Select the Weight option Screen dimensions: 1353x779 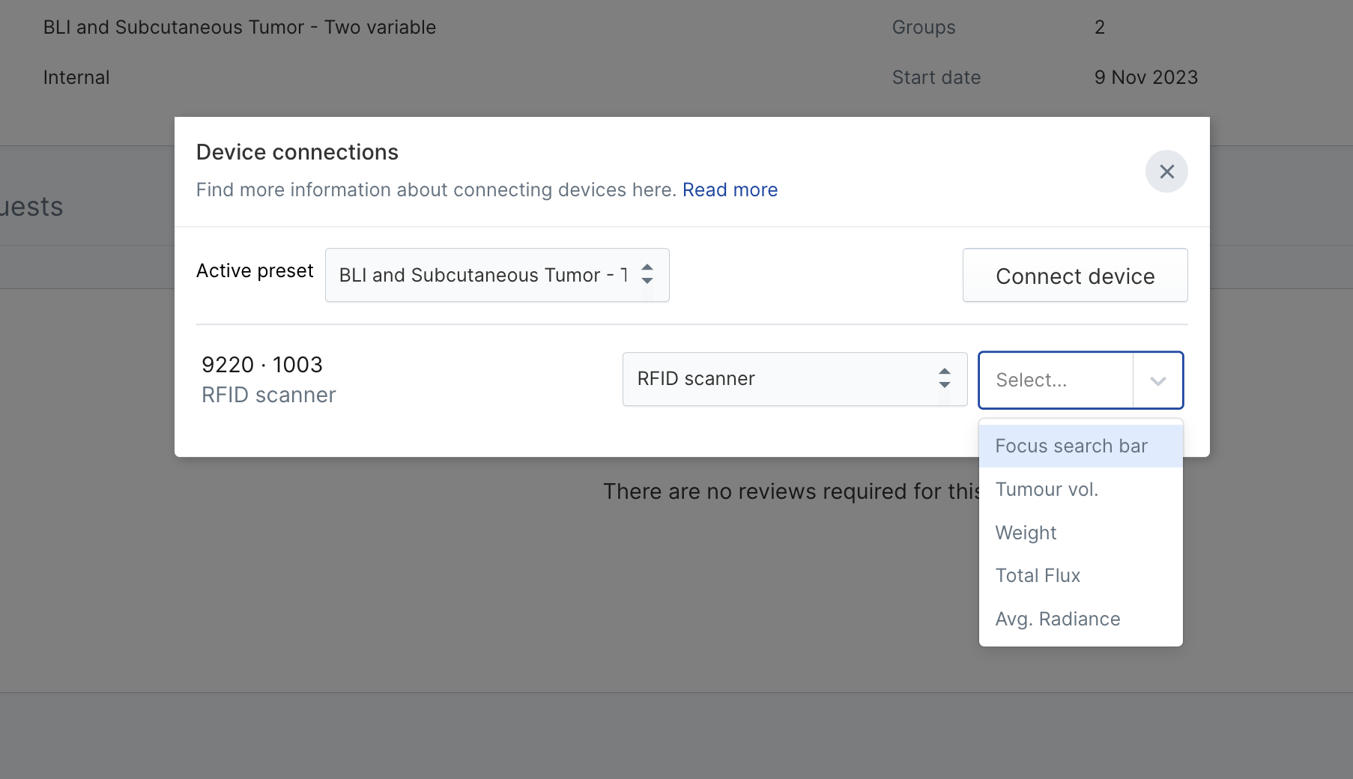click(1080, 533)
